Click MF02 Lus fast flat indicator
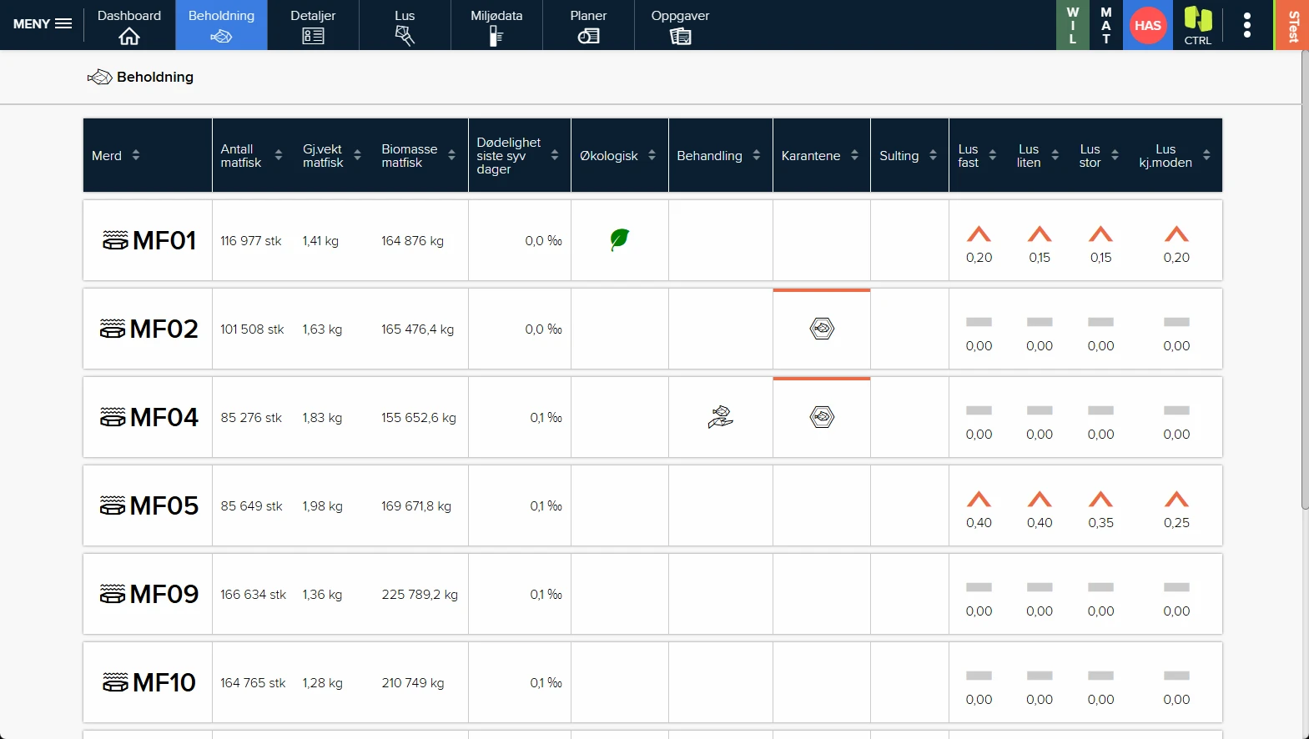1309x739 pixels. [x=979, y=322]
